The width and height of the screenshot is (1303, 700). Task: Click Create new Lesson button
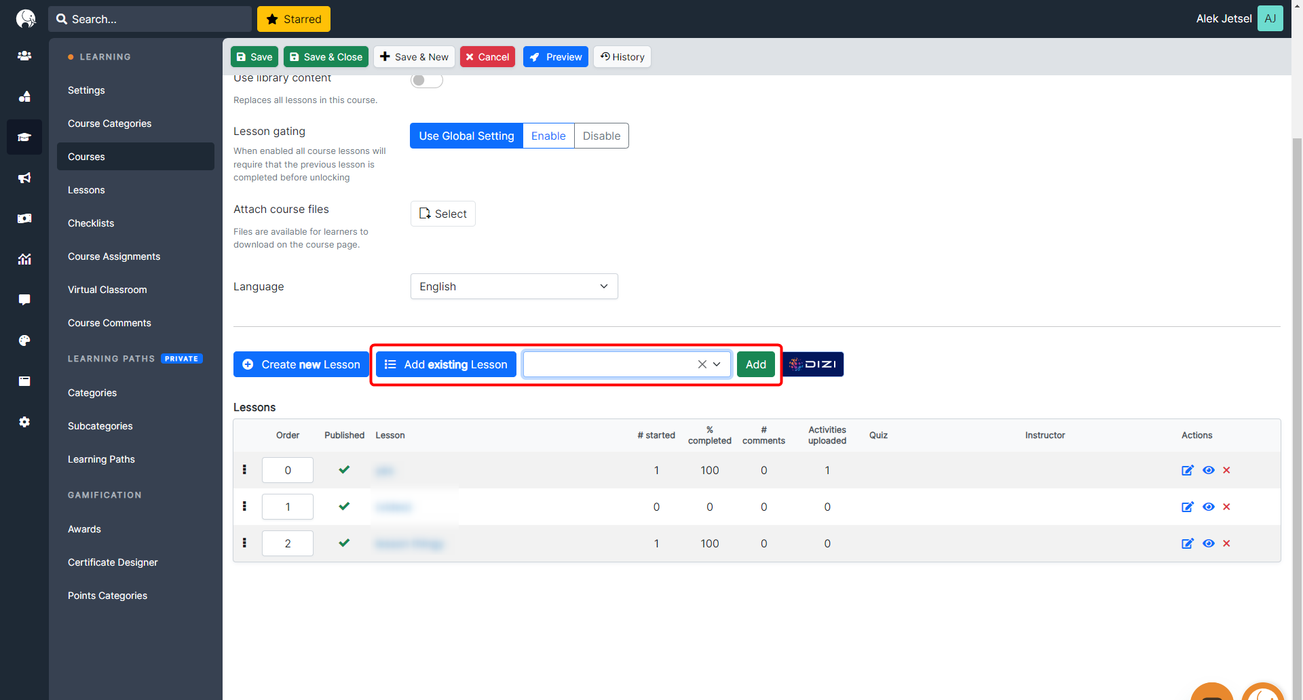pyautogui.click(x=301, y=364)
